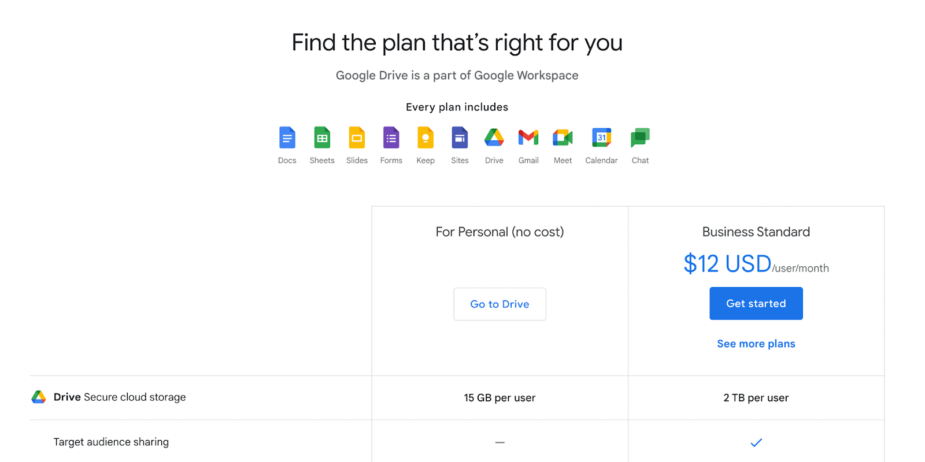
Task: Click the checkmark under Business Standard
Action: pos(756,442)
